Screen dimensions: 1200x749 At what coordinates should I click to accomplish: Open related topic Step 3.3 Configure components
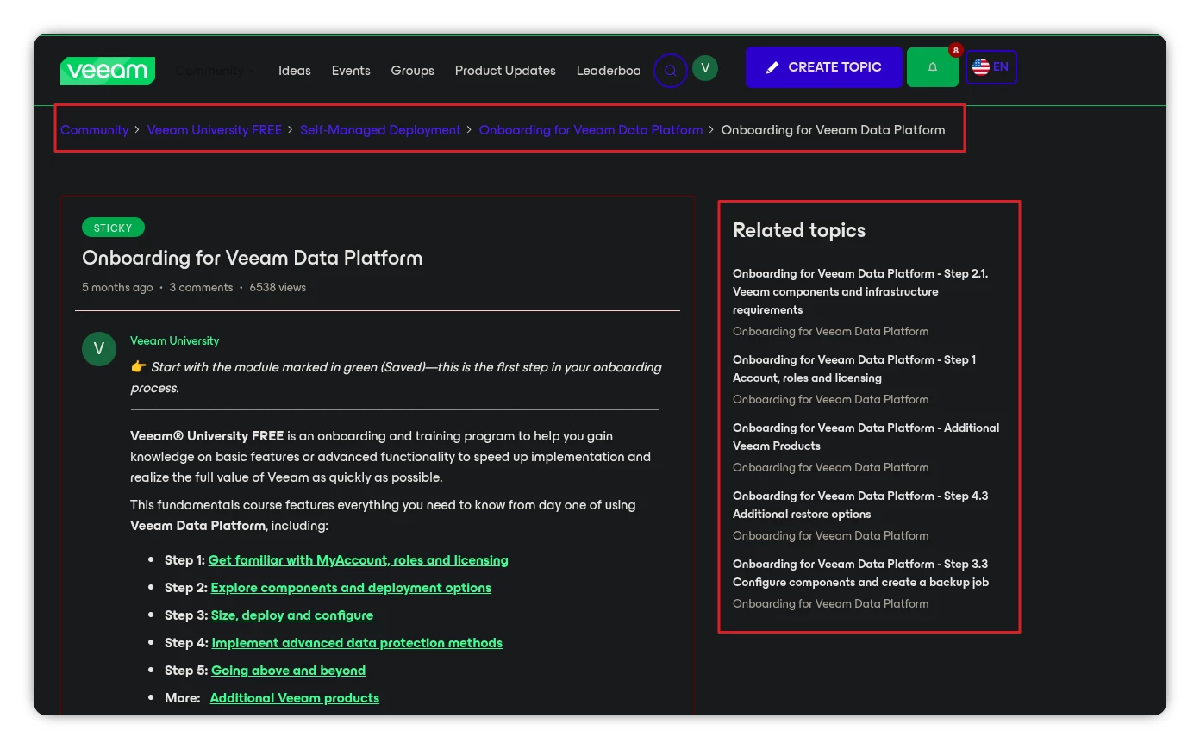[860, 573]
